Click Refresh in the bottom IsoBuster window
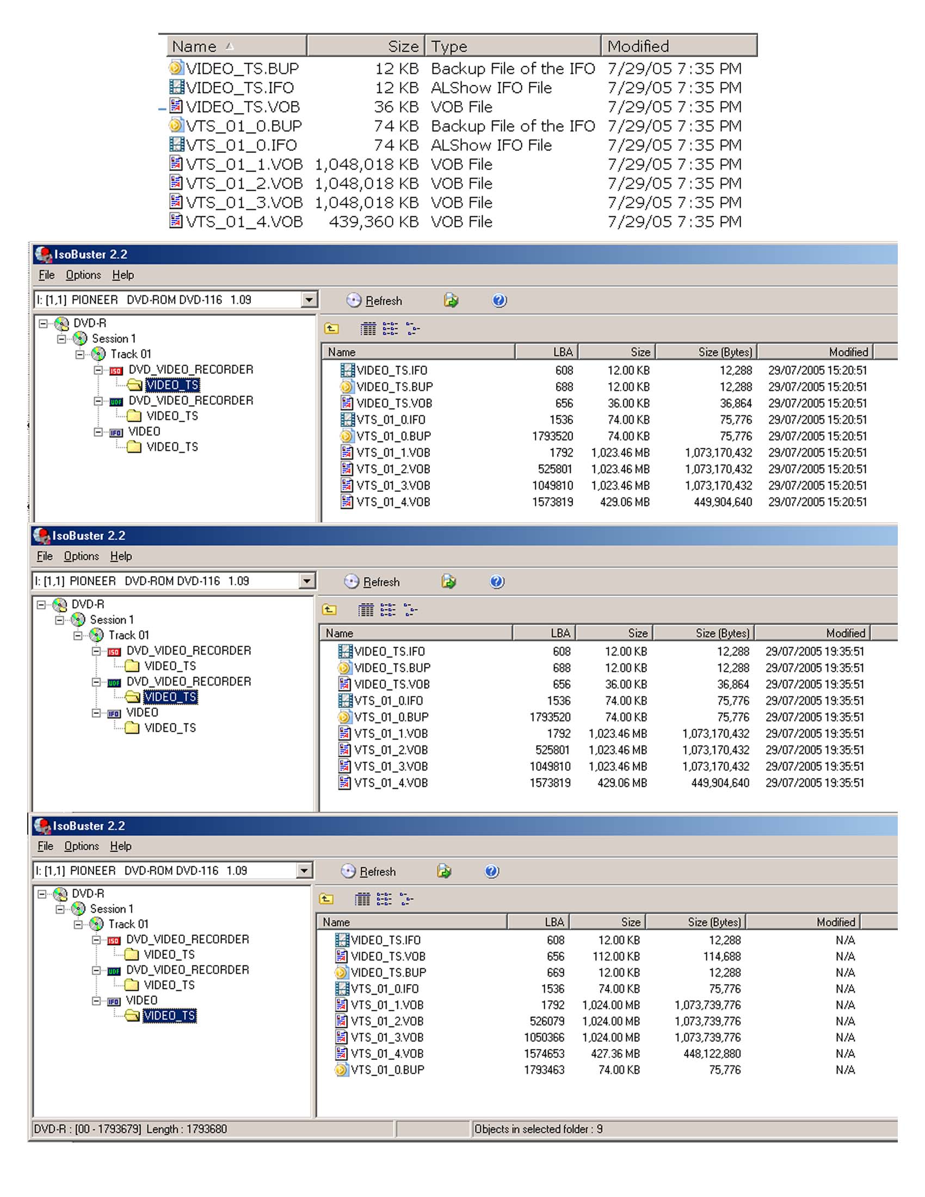 [x=369, y=871]
